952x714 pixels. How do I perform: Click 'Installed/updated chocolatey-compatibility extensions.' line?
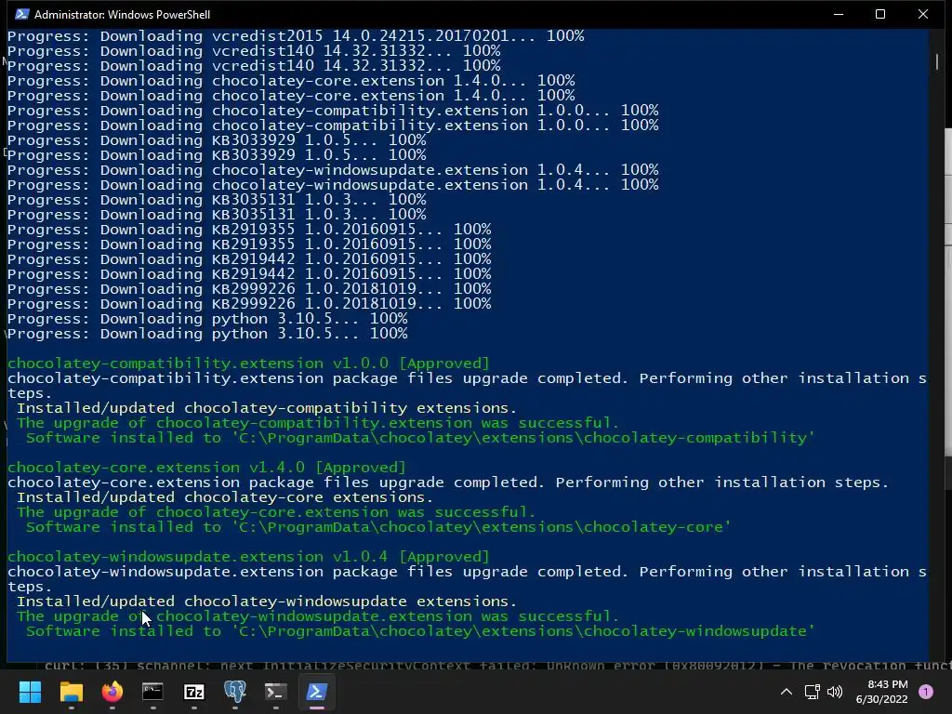[x=267, y=408]
